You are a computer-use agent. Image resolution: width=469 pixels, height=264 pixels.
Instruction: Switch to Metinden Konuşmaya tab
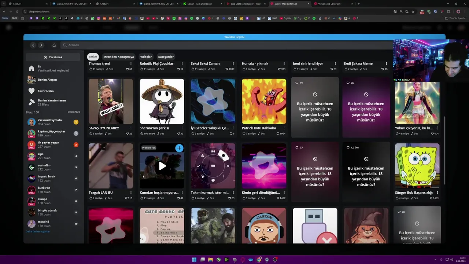click(118, 57)
